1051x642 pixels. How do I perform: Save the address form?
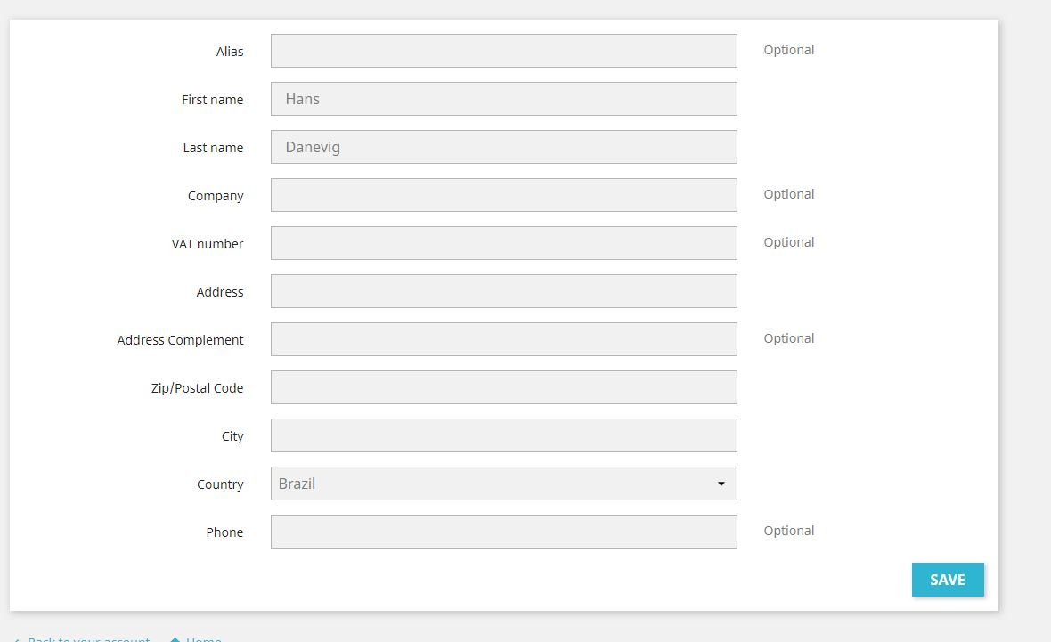[x=948, y=580]
